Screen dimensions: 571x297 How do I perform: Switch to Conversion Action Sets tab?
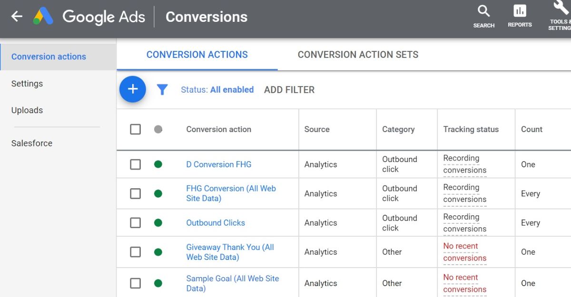point(358,55)
